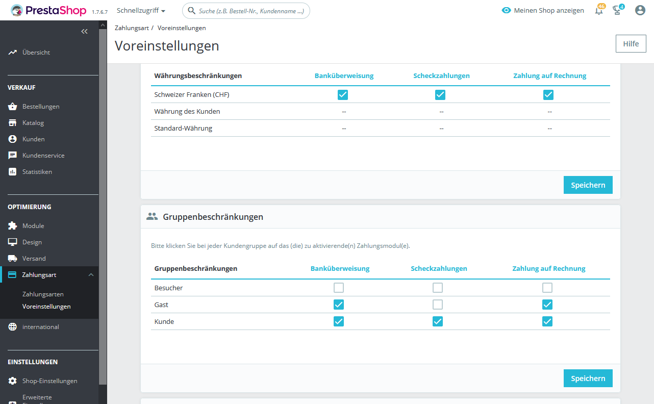This screenshot has height=404, width=654.
Task: Collapse the Zahlungsart menu chevron
Action: [x=91, y=275]
